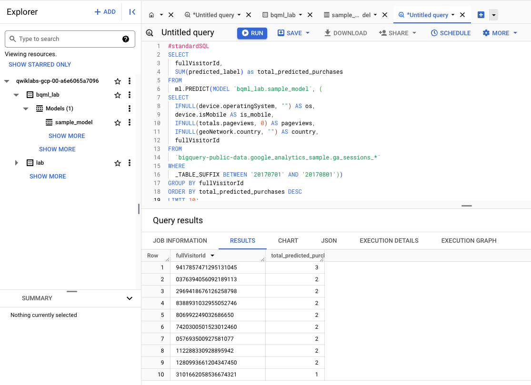Open the SAVE dropdown menu

pyautogui.click(x=307, y=33)
